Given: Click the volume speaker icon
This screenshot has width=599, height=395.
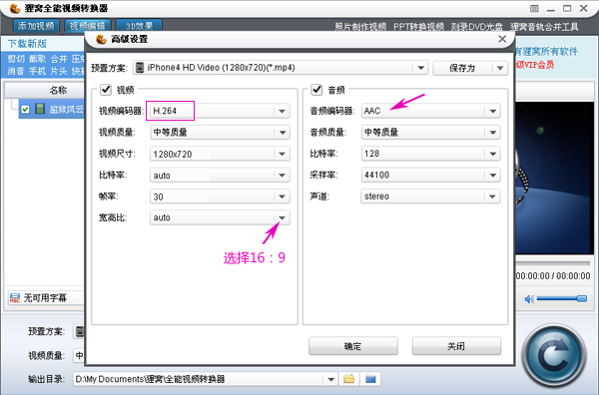Looking at the screenshot, I should pyautogui.click(x=529, y=299).
